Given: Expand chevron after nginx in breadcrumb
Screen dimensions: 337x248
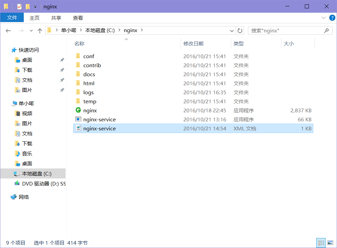Looking at the screenshot, I should tap(142, 30).
